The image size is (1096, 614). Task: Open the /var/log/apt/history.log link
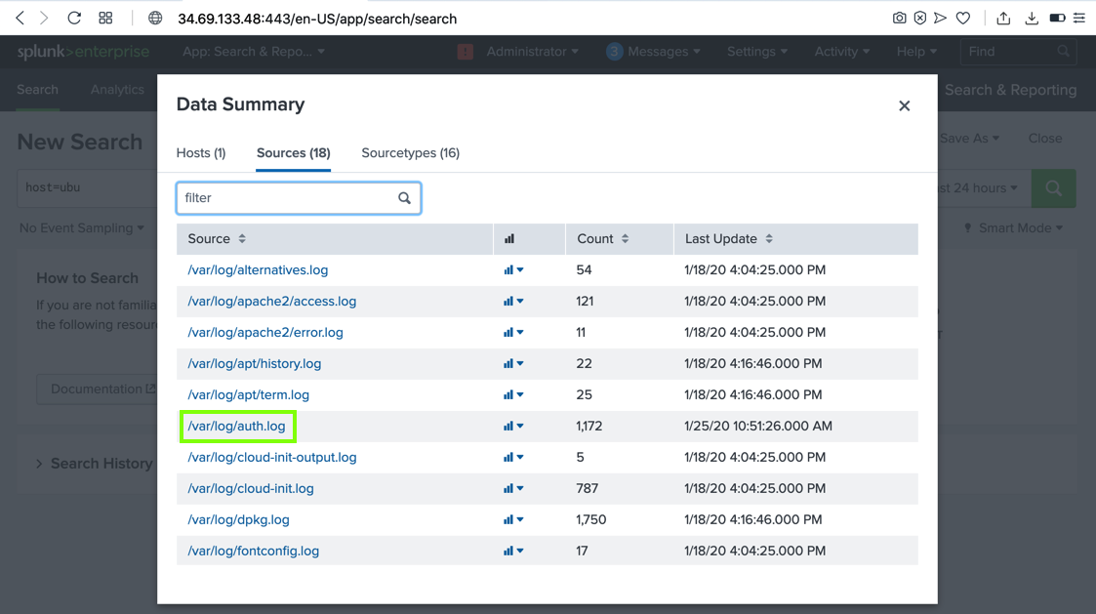[x=255, y=364]
